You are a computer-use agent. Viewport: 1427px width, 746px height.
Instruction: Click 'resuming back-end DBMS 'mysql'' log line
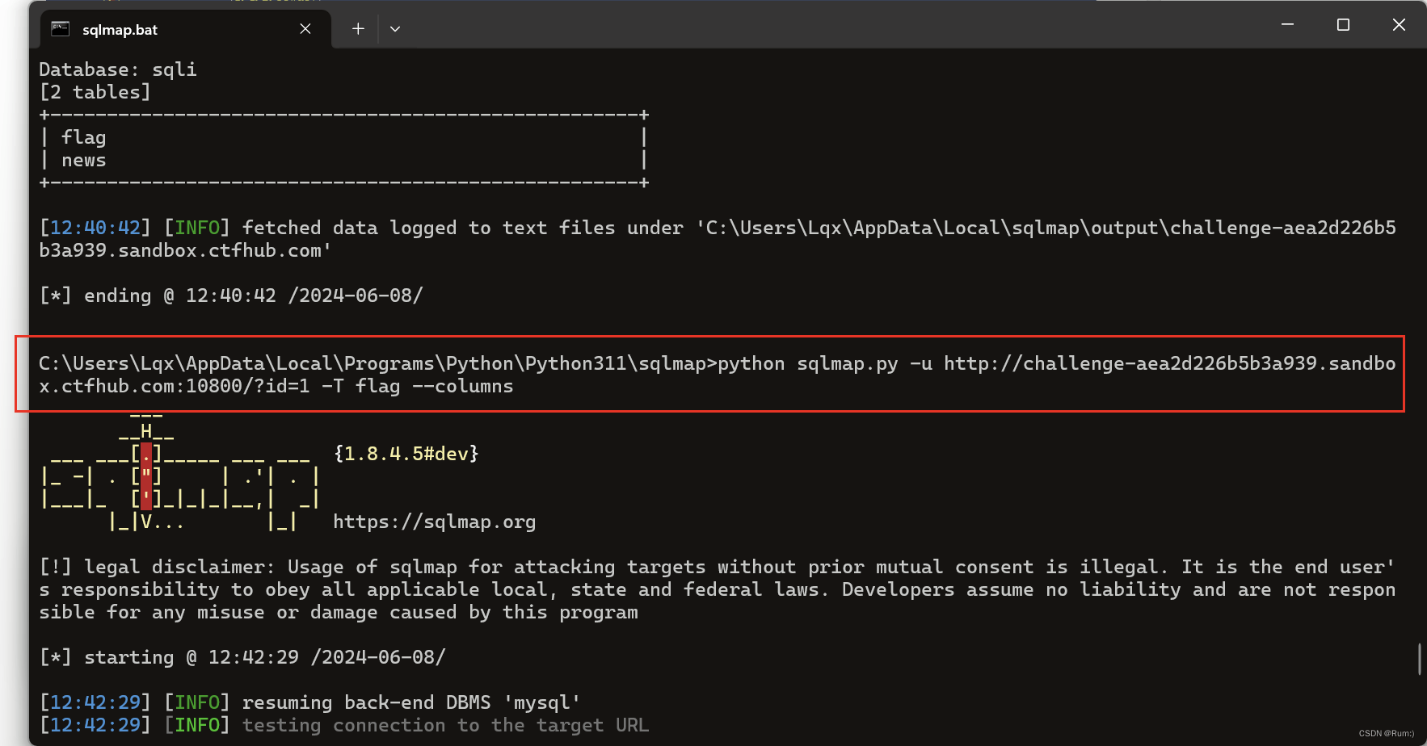pos(410,702)
